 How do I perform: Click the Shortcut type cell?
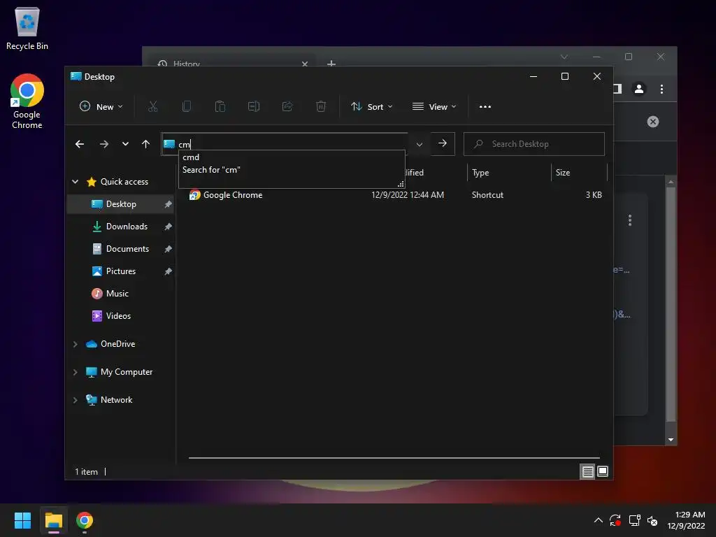487,195
